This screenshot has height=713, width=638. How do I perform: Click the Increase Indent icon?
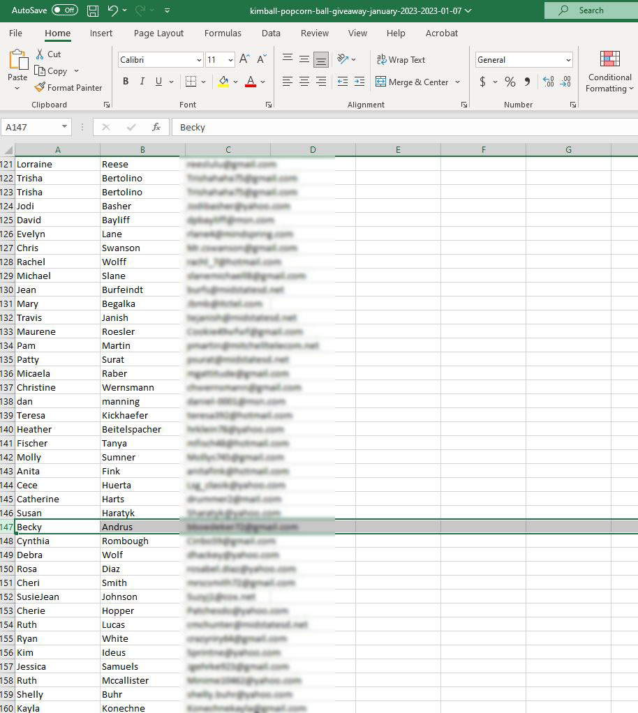tap(359, 82)
